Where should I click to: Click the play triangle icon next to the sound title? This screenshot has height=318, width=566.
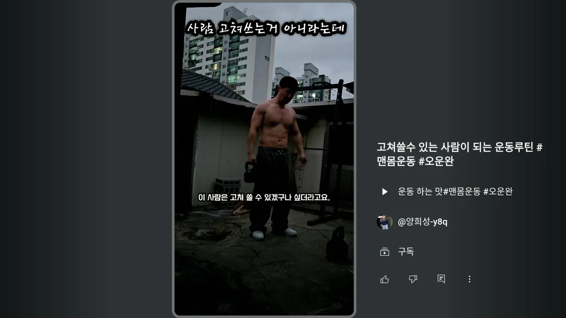click(385, 192)
